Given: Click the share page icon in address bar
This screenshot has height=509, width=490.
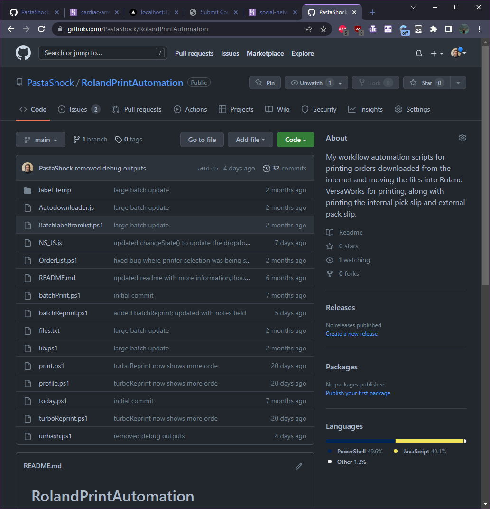Looking at the screenshot, I should coord(308,29).
